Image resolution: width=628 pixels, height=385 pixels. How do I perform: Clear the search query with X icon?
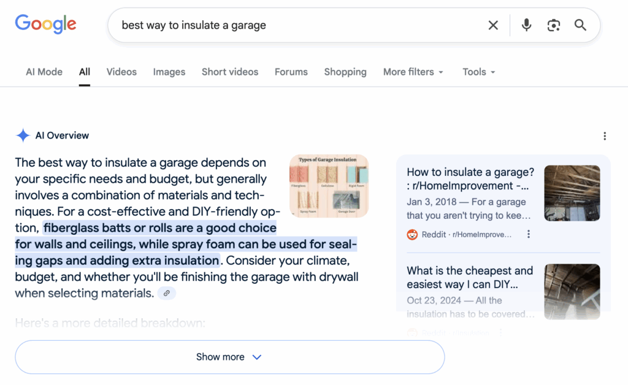(493, 25)
